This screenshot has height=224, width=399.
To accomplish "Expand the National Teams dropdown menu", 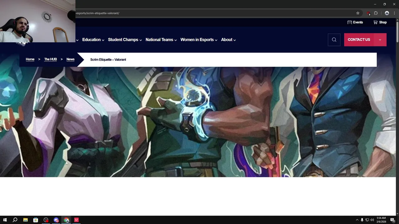I will (161, 40).
